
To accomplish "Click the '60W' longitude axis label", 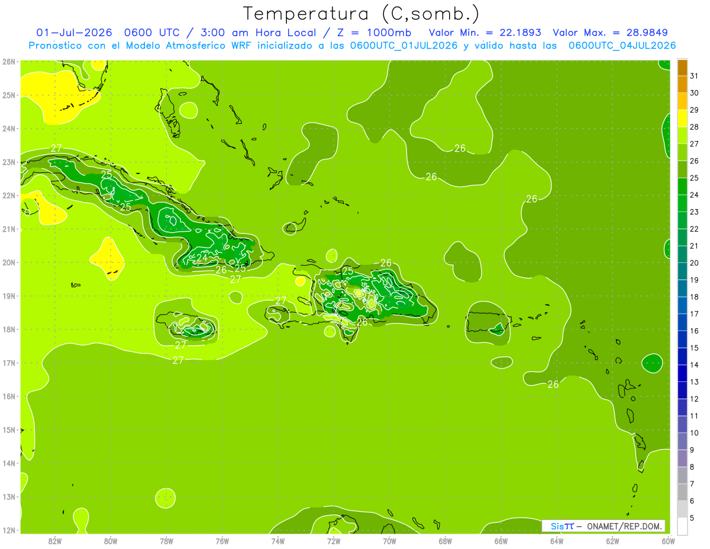I will pos(668,541).
